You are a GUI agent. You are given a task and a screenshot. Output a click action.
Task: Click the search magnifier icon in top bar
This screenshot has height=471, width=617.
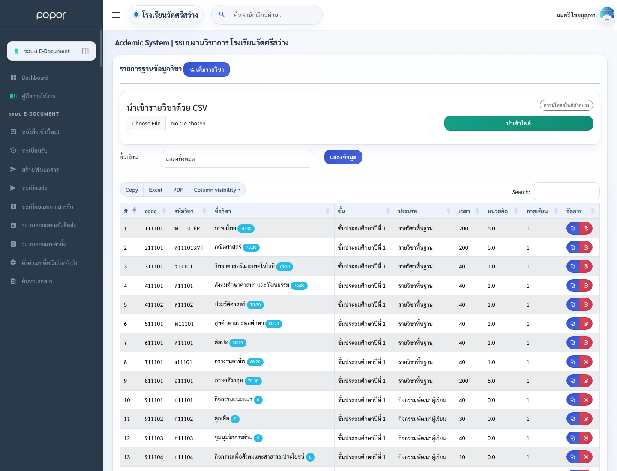[222, 15]
